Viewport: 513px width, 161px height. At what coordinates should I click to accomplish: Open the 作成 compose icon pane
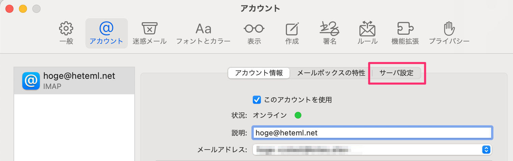point(292,33)
